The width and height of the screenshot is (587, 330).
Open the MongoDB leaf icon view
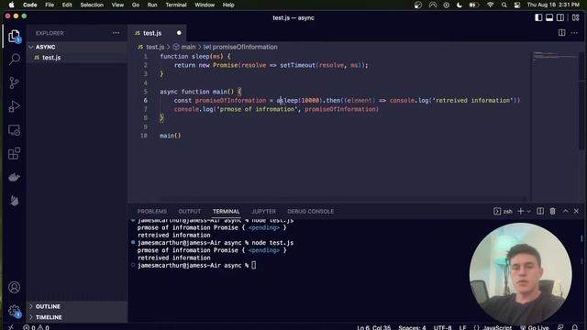tap(15, 201)
